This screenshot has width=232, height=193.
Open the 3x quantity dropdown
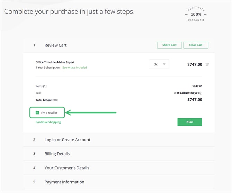coord(159,64)
